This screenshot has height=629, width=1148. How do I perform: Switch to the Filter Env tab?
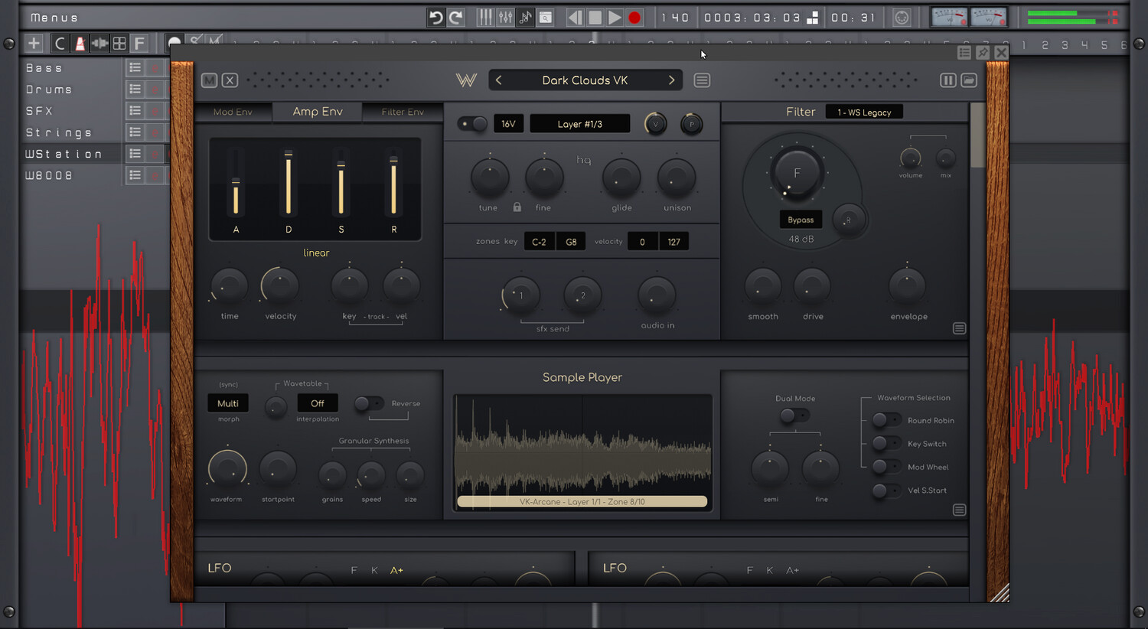pyautogui.click(x=403, y=112)
